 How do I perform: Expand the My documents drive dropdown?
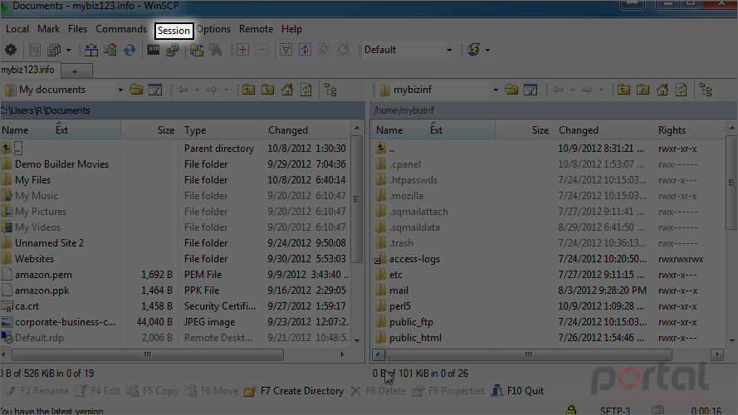coord(120,90)
